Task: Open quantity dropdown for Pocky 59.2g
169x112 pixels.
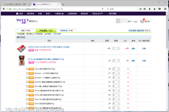Action: [116, 91]
